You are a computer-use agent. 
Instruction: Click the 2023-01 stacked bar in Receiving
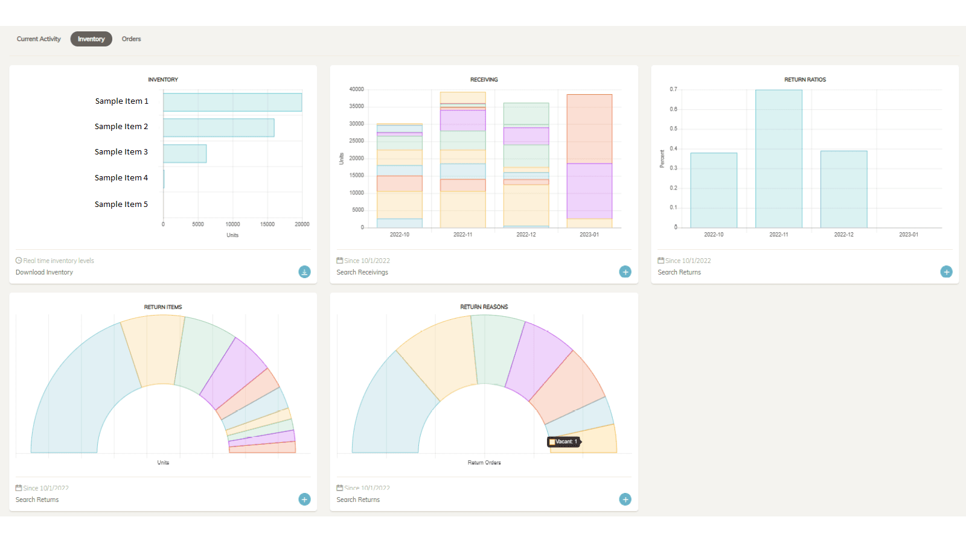coord(589,160)
